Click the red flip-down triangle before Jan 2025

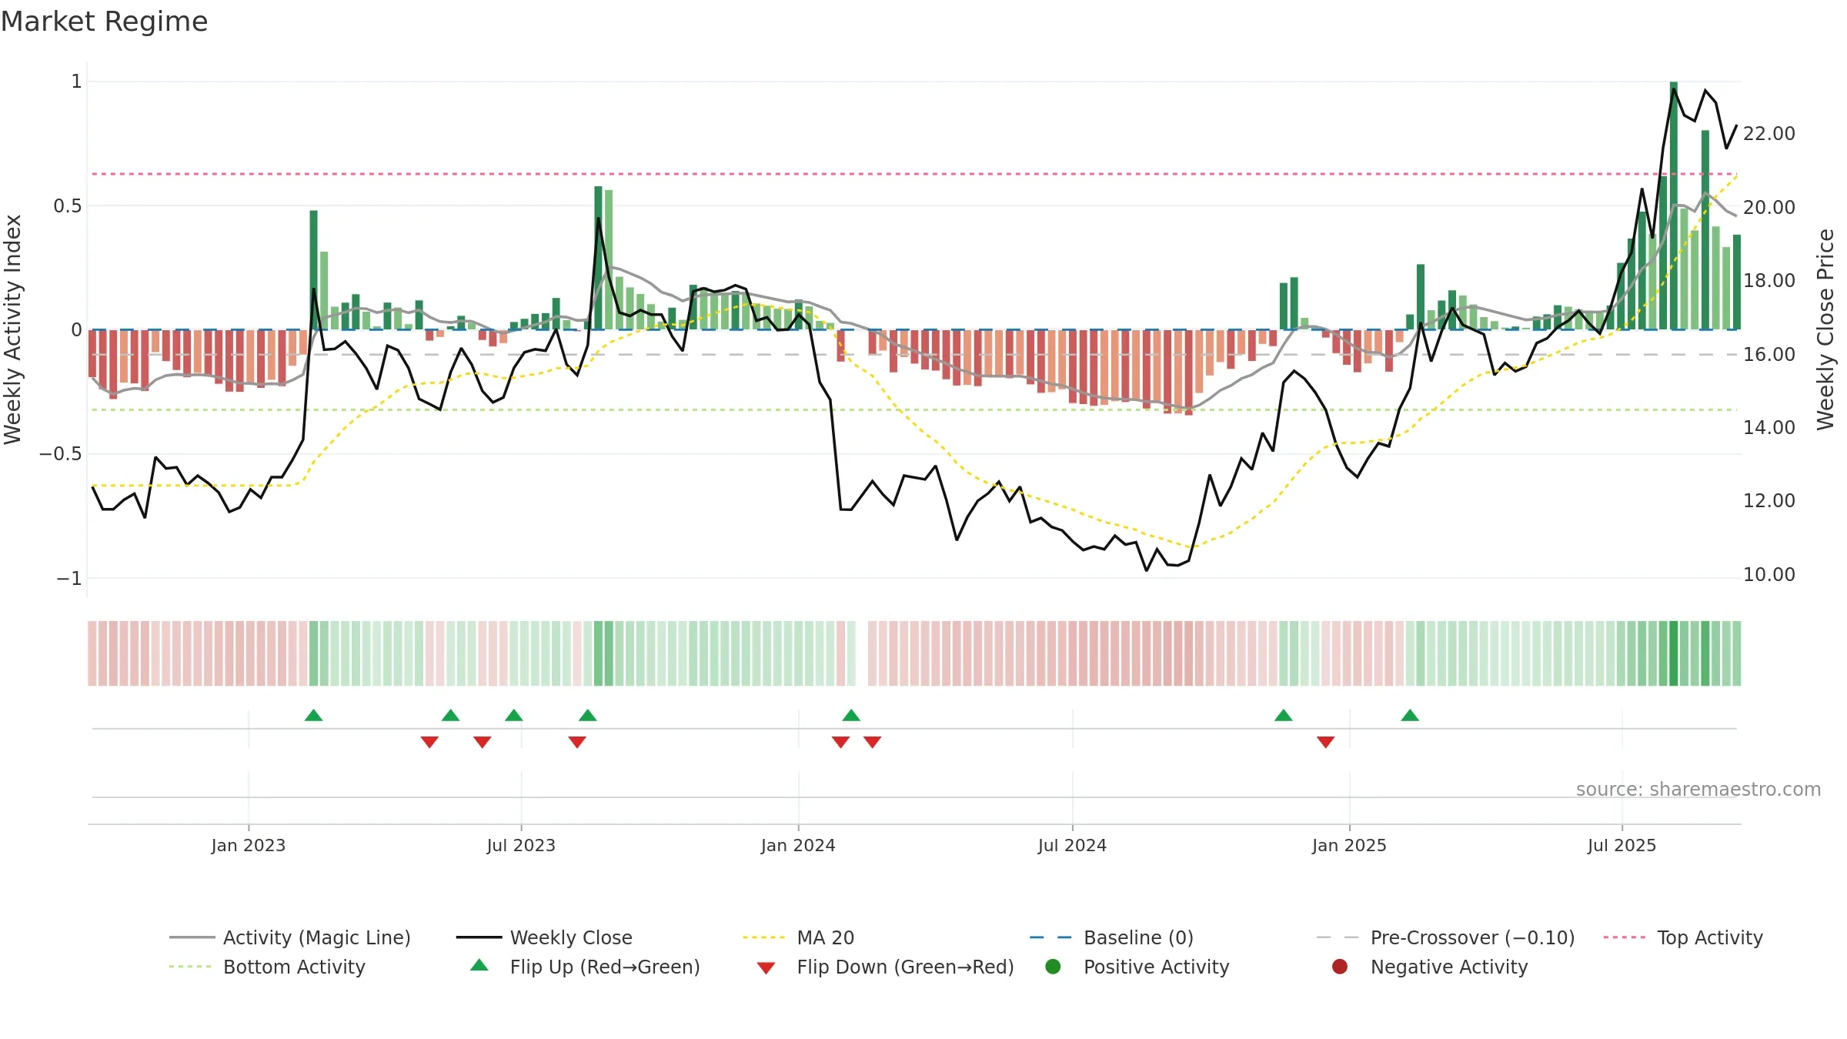pos(1325,742)
